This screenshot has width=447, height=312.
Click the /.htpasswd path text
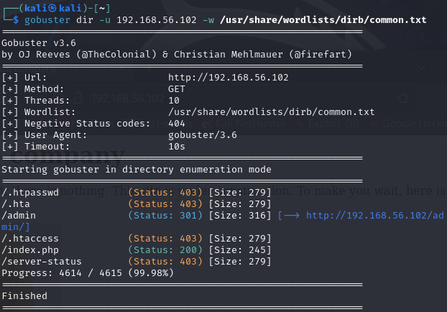point(30,193)
